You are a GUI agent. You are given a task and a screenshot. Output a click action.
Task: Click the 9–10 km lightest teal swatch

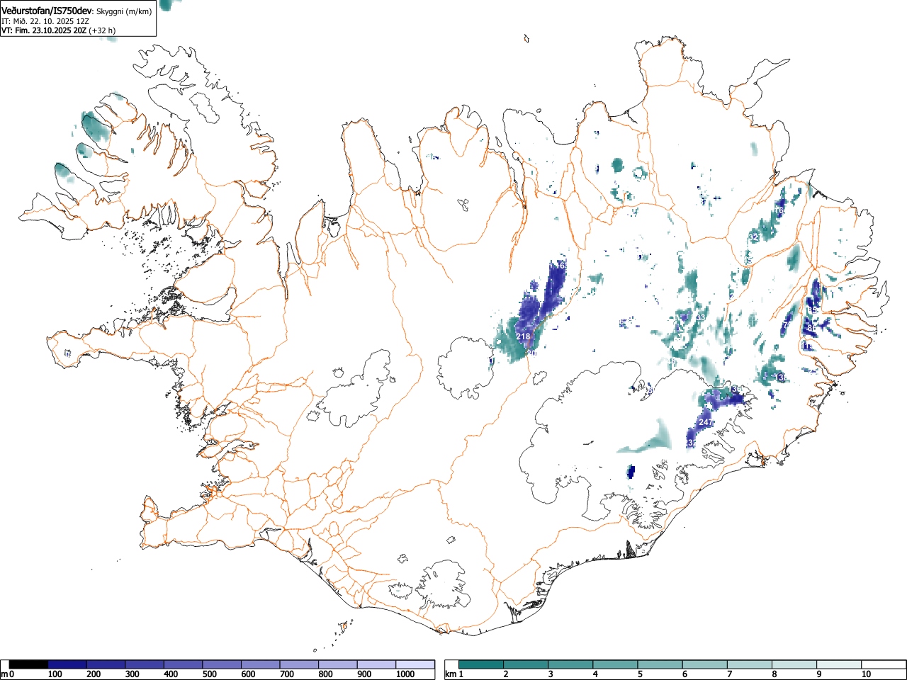839,664
